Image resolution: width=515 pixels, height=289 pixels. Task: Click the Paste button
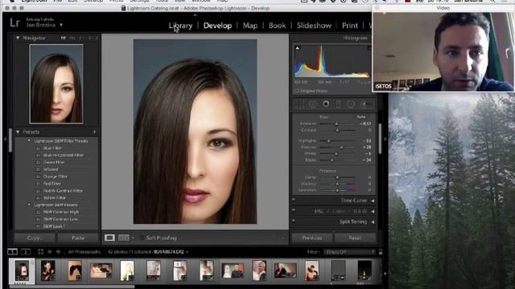pos(78,238)
